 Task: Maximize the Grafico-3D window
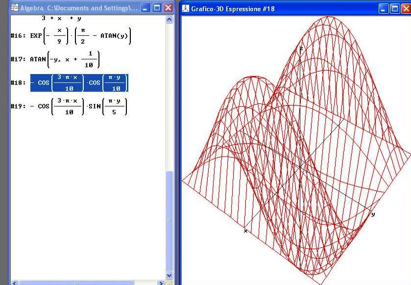(x=395, y=9)
